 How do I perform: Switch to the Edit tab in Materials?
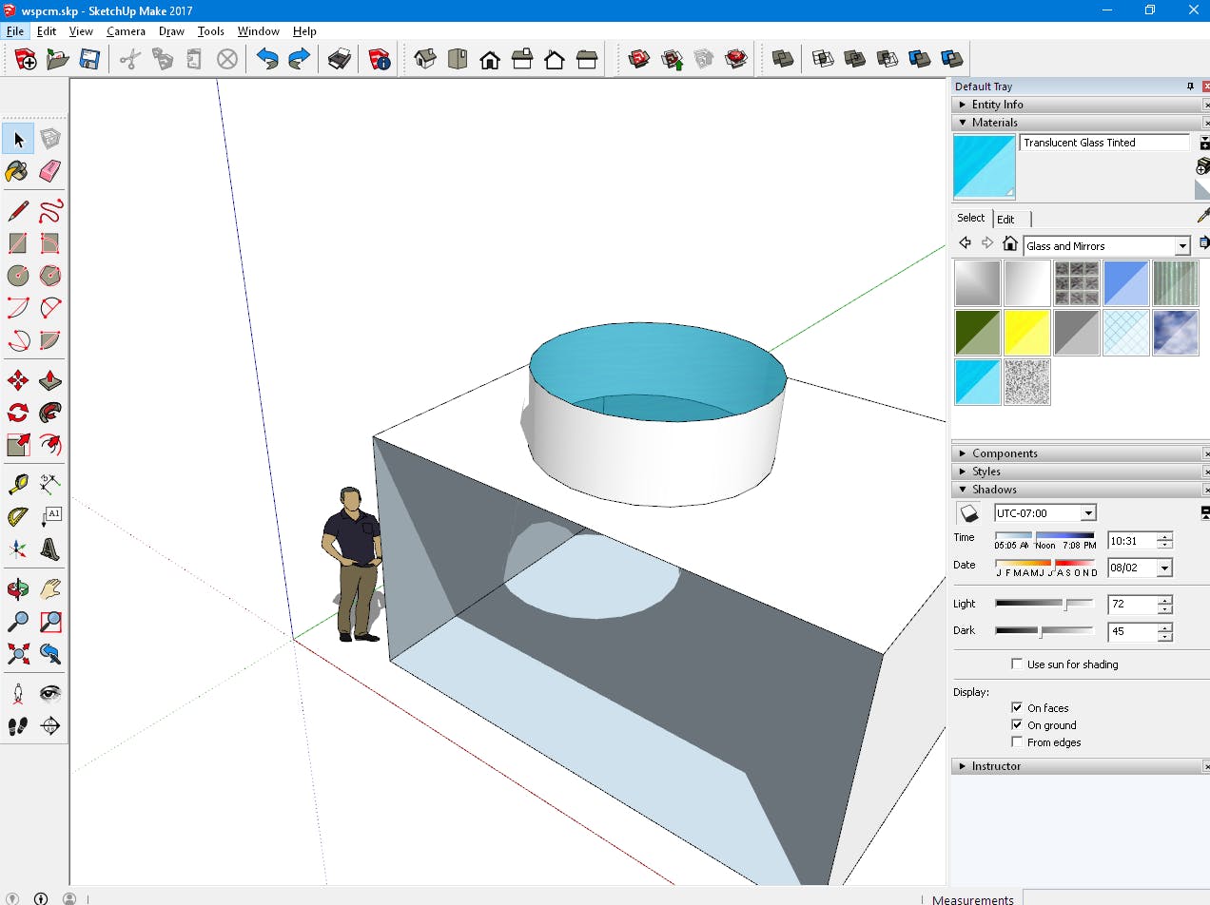(1005, 220)
